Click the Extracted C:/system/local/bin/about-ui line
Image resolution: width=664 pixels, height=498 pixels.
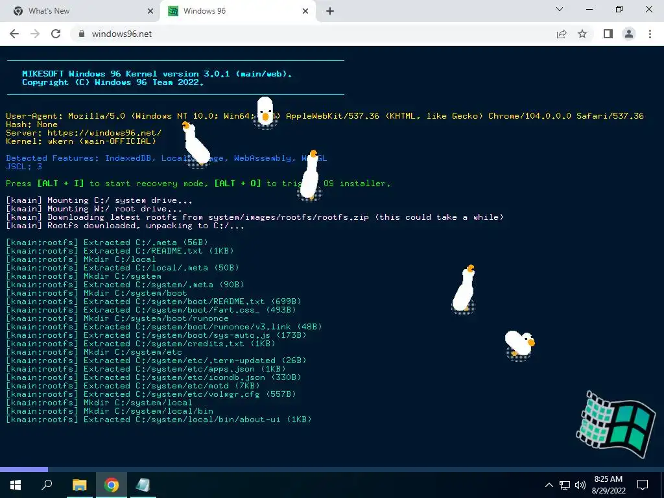(159, 420)
